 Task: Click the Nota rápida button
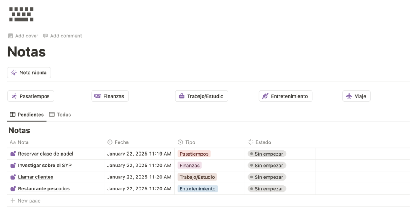coord(29,73)
